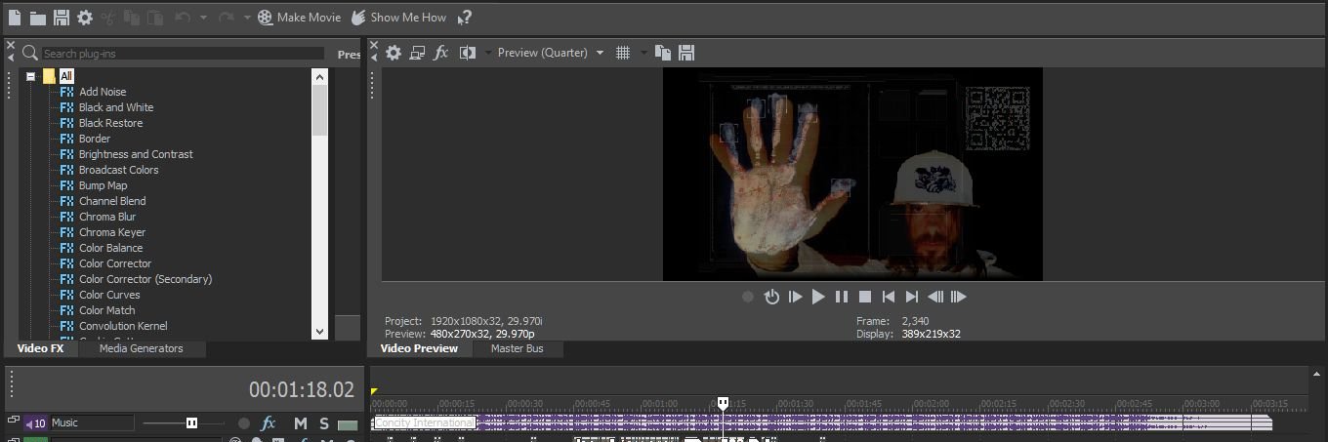Toggle Loop Playback below the preview
The height and width of the screenshot is (442, 1328).
click(771, 297)
